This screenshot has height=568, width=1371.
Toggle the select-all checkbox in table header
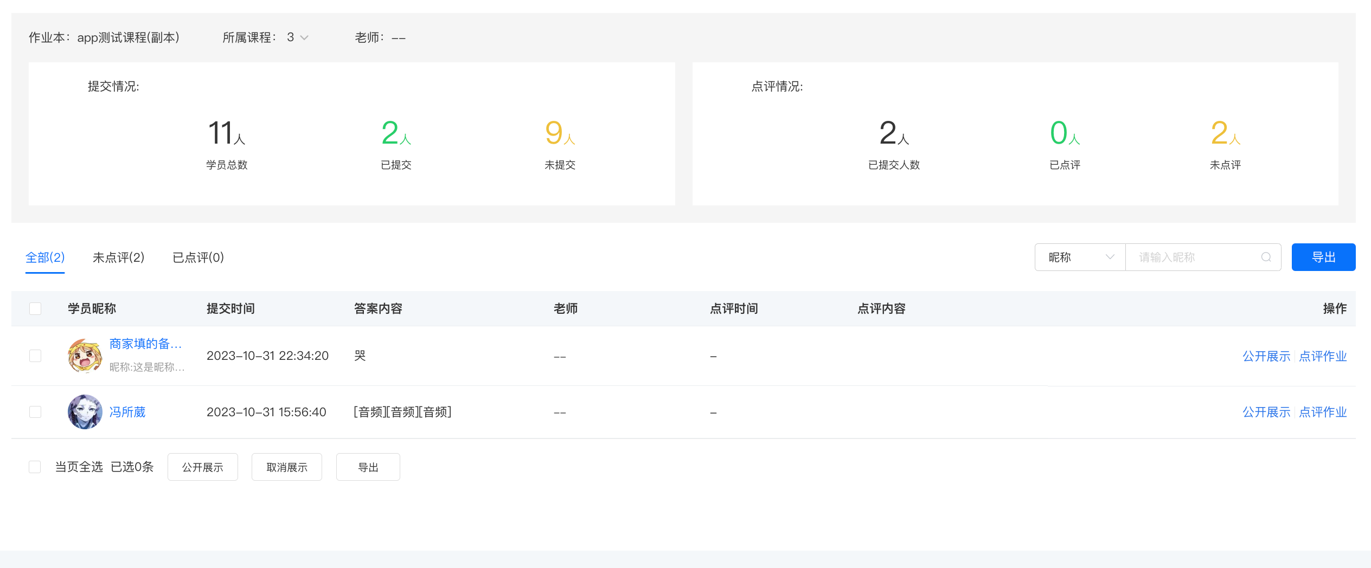[35, 308]
